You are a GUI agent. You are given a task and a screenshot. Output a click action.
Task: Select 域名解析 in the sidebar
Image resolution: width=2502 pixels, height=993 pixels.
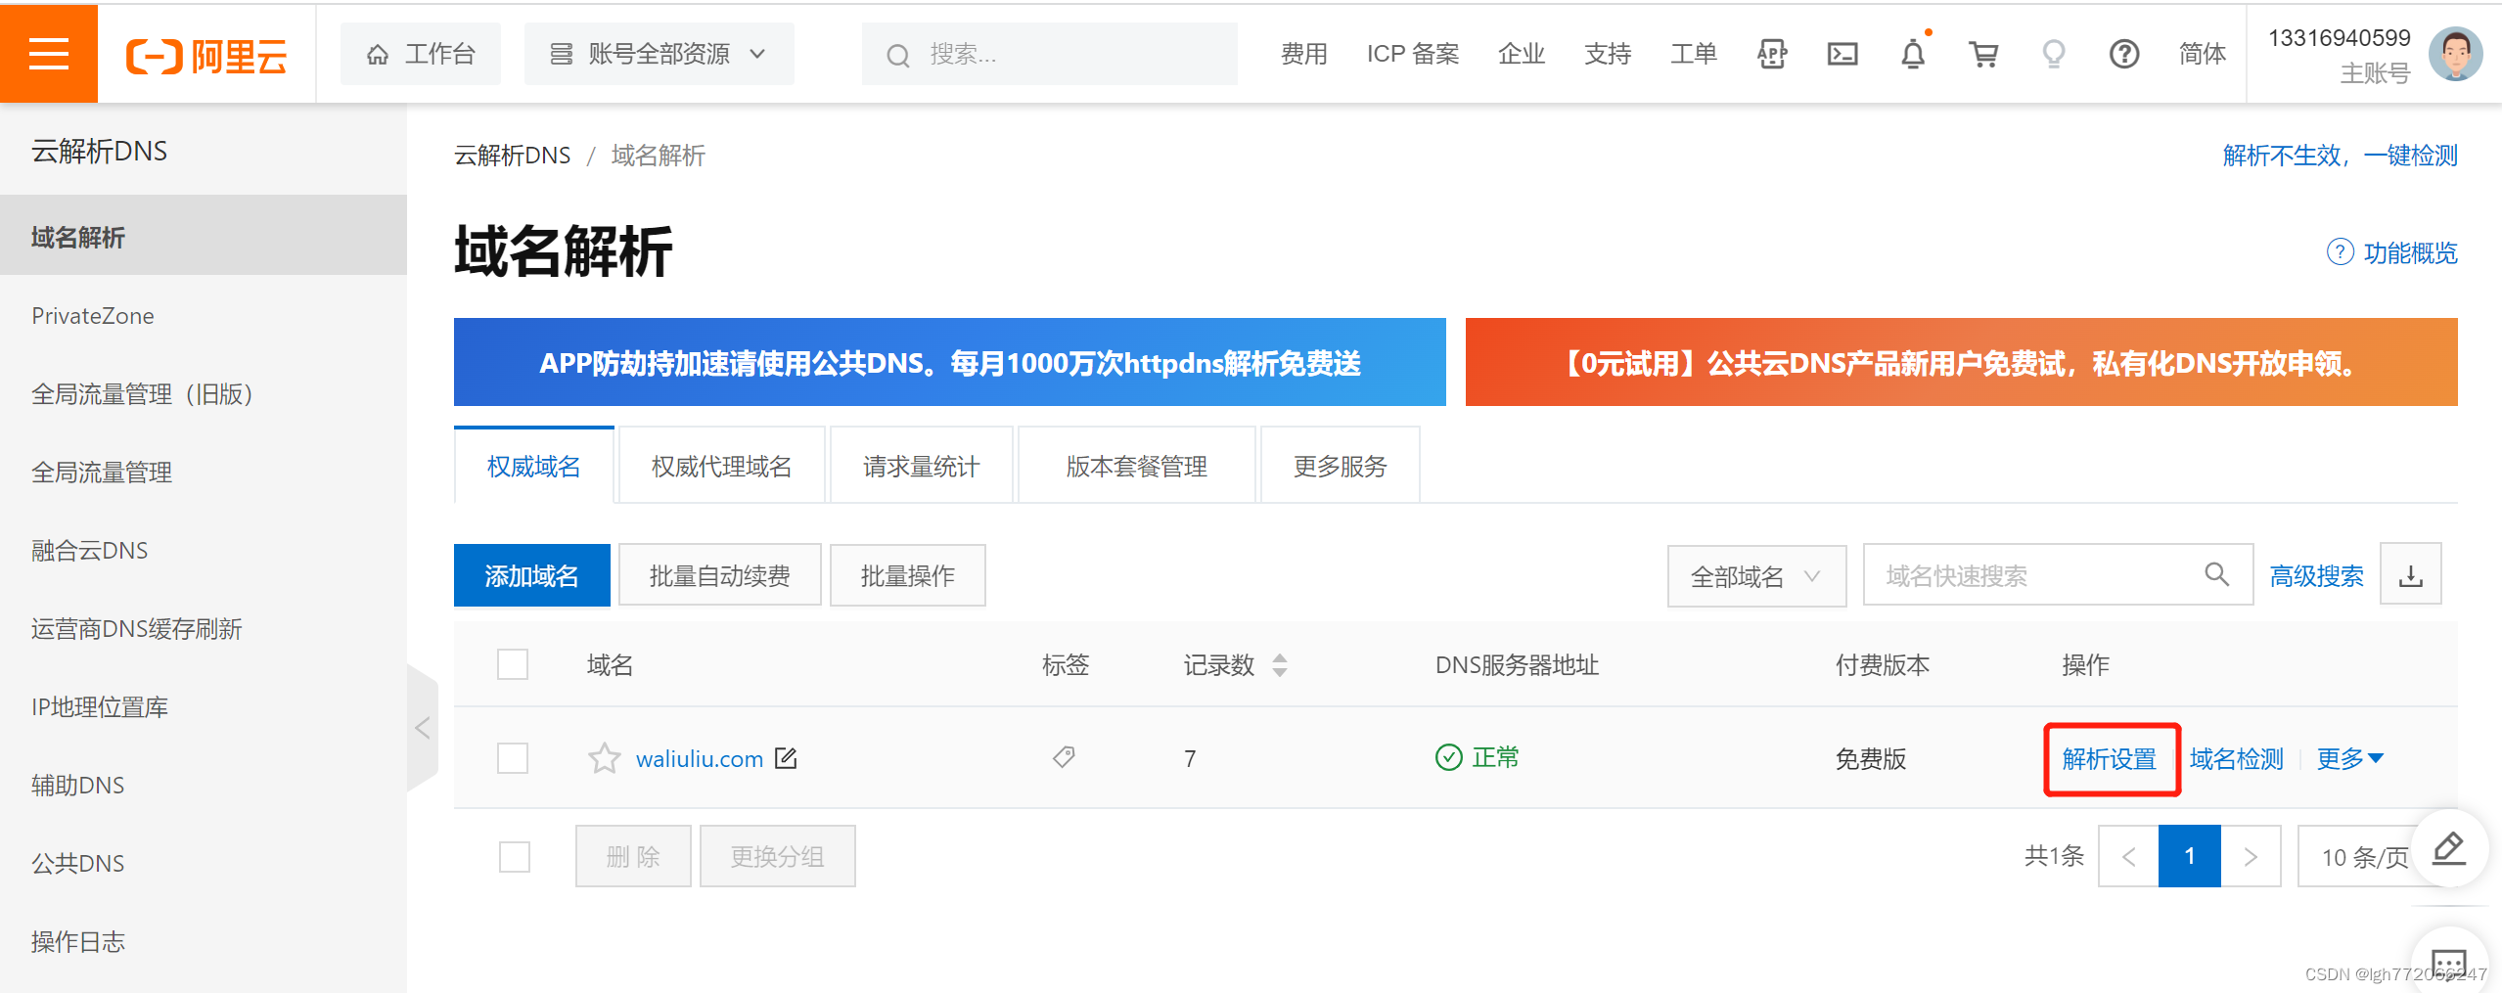point(204,237)
